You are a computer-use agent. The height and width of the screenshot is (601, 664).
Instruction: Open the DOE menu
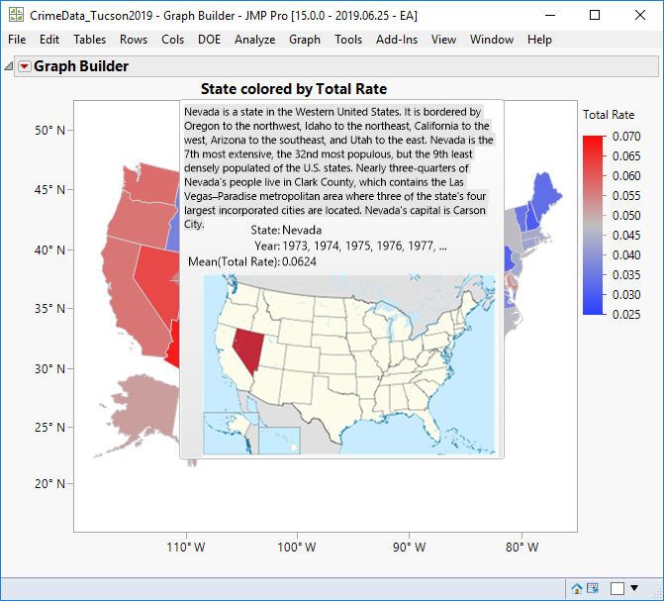[209, 40]
